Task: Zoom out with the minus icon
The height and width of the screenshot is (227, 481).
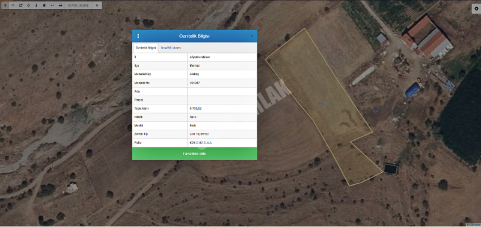Action: (x=13, y=5)
